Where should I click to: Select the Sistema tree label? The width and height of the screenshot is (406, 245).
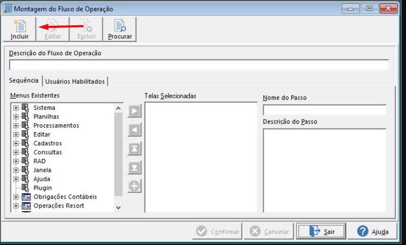[x=44, y=108]
